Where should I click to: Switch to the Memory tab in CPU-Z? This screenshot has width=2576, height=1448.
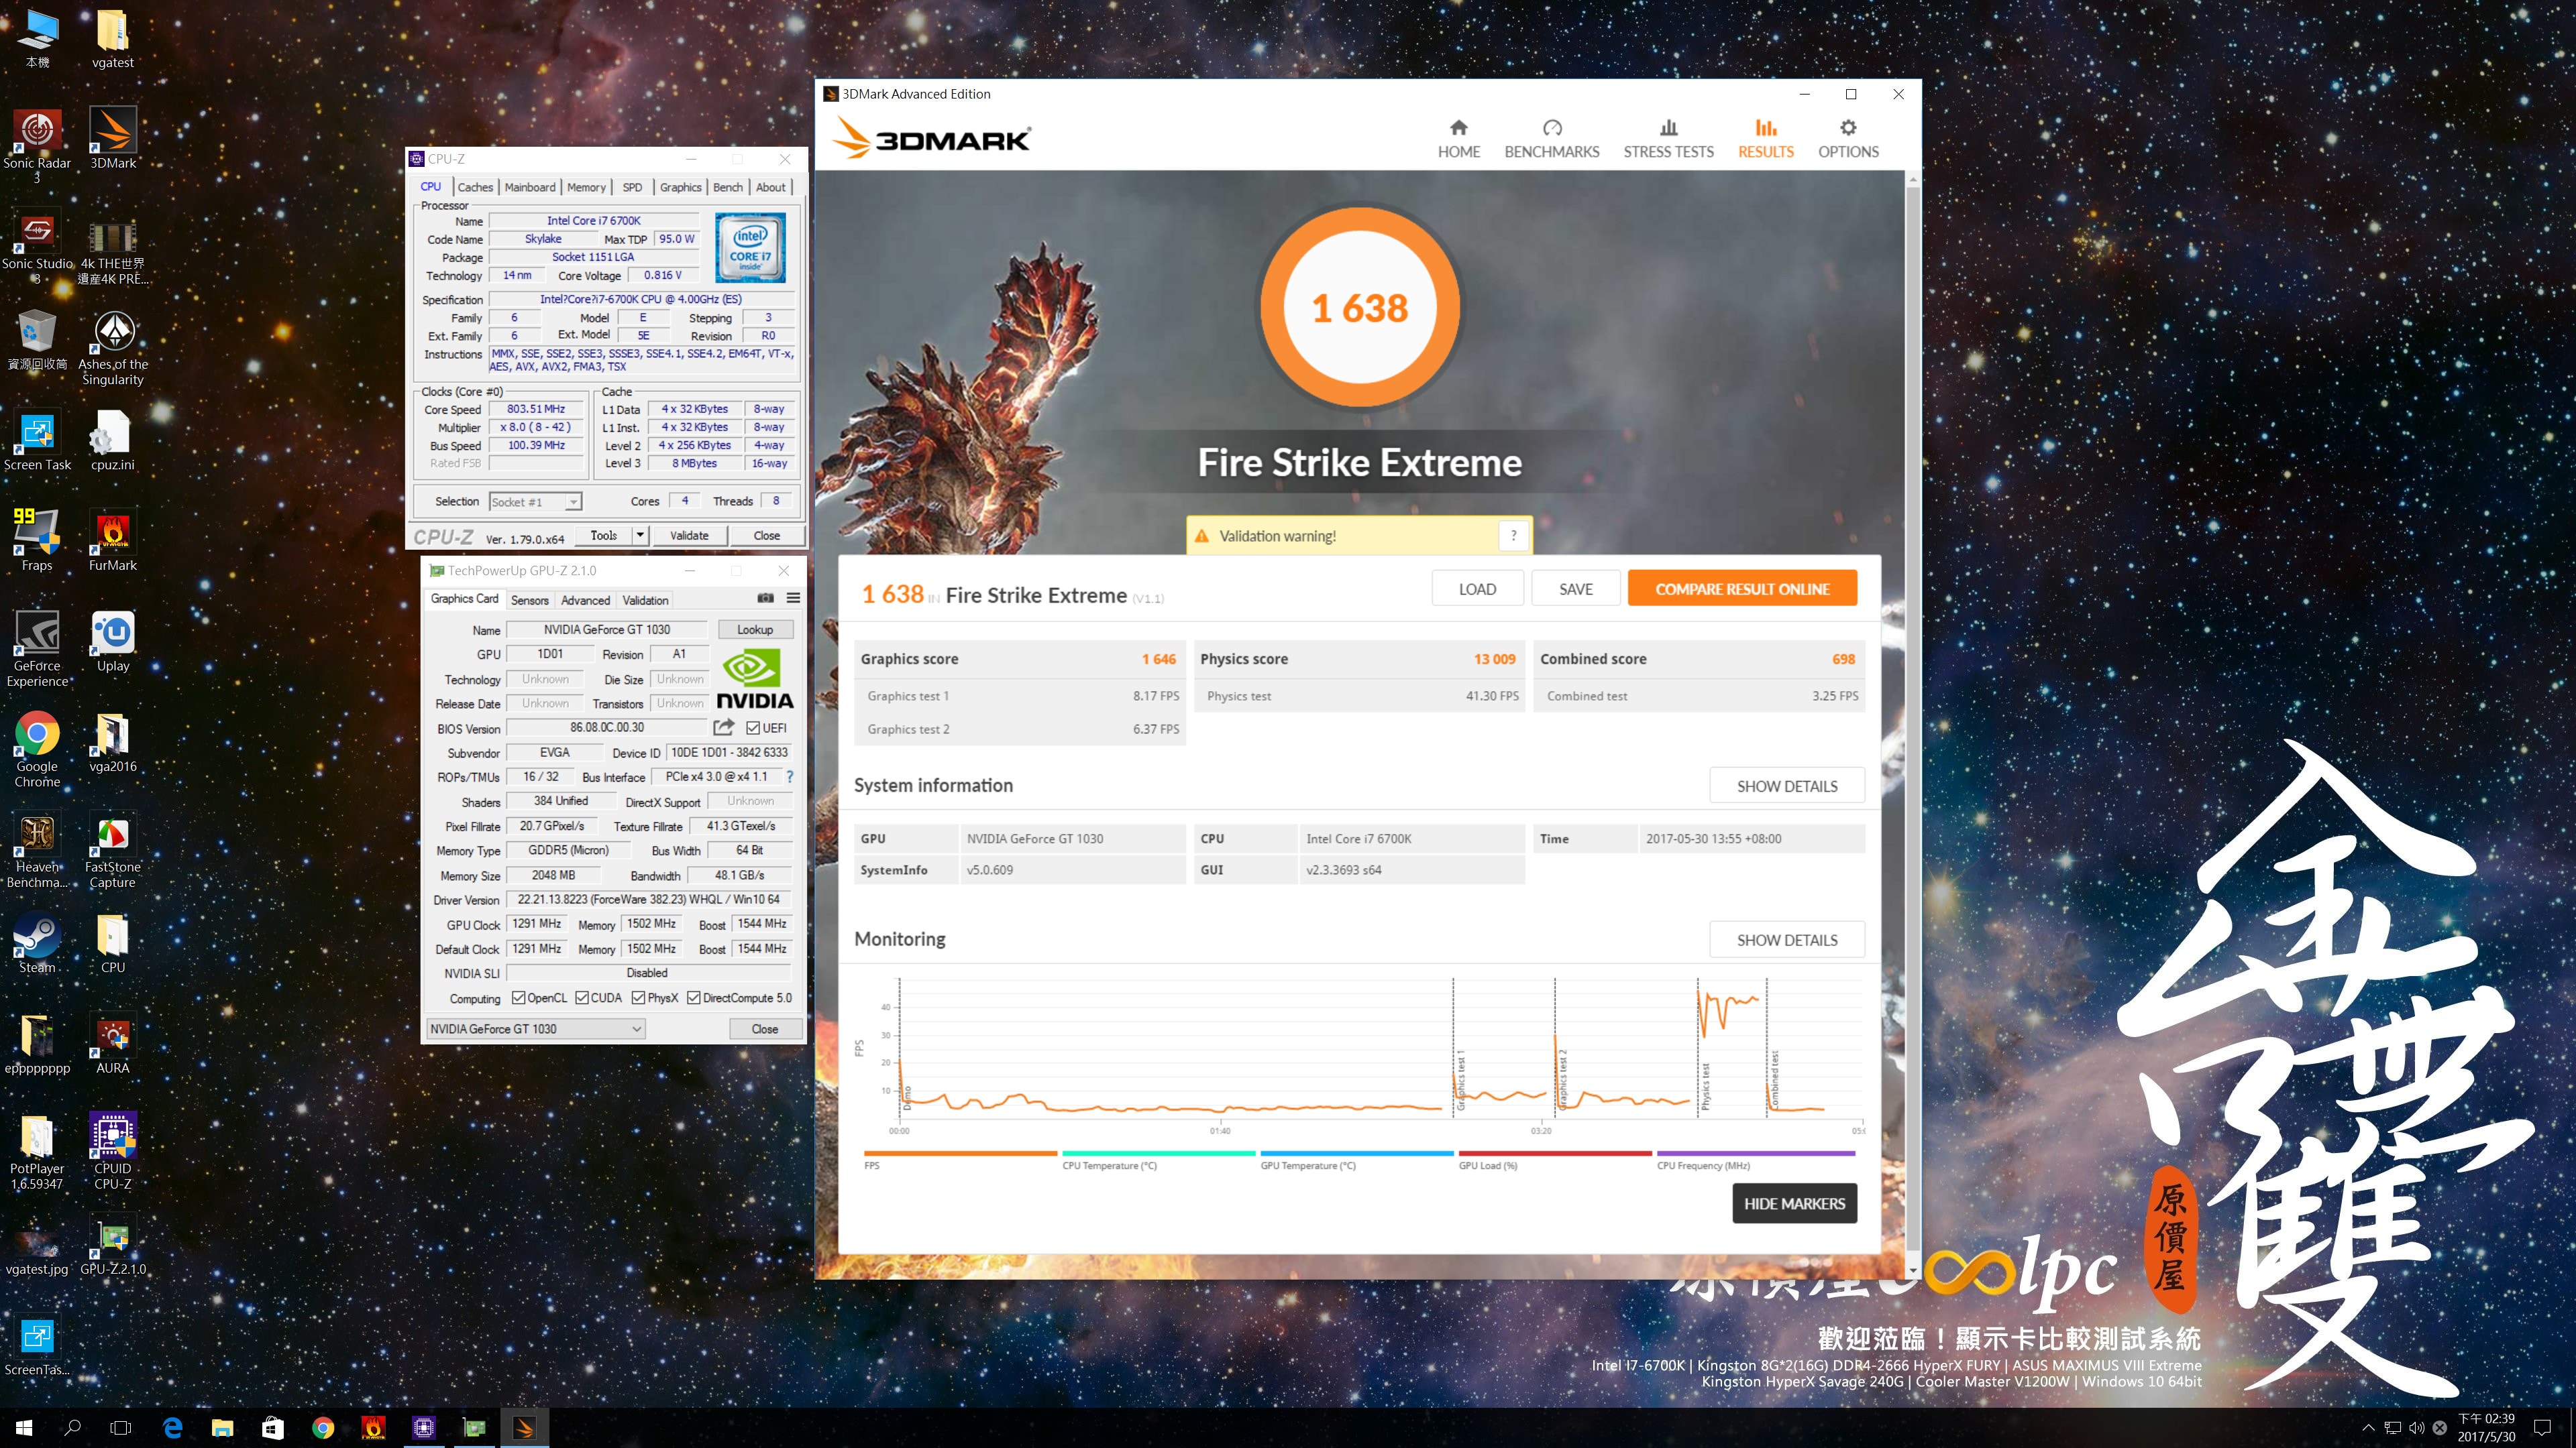point(586,187)
